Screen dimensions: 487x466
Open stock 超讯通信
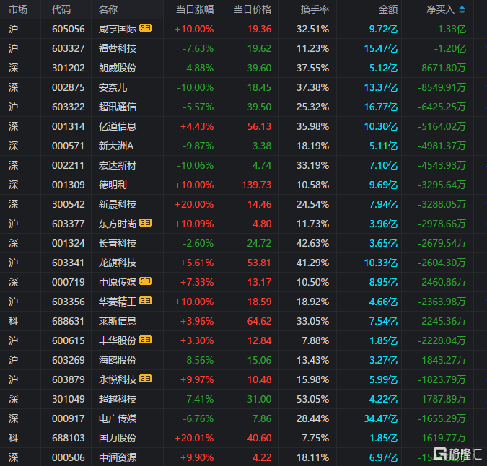pos(118,107)
